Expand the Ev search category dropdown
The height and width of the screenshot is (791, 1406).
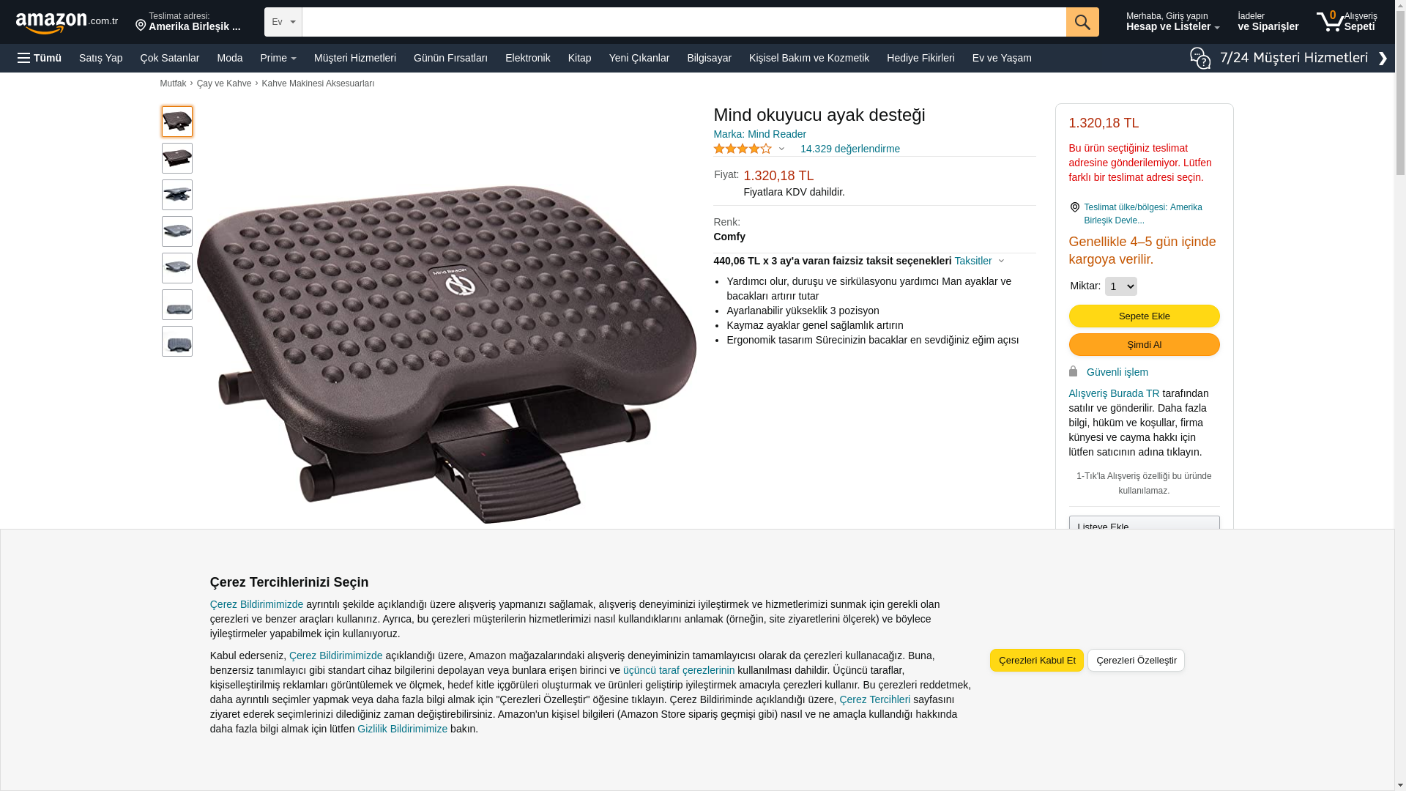(x=283, y=22)
